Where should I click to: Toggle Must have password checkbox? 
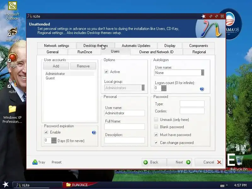pyautogui.click(x=156, y=135)
